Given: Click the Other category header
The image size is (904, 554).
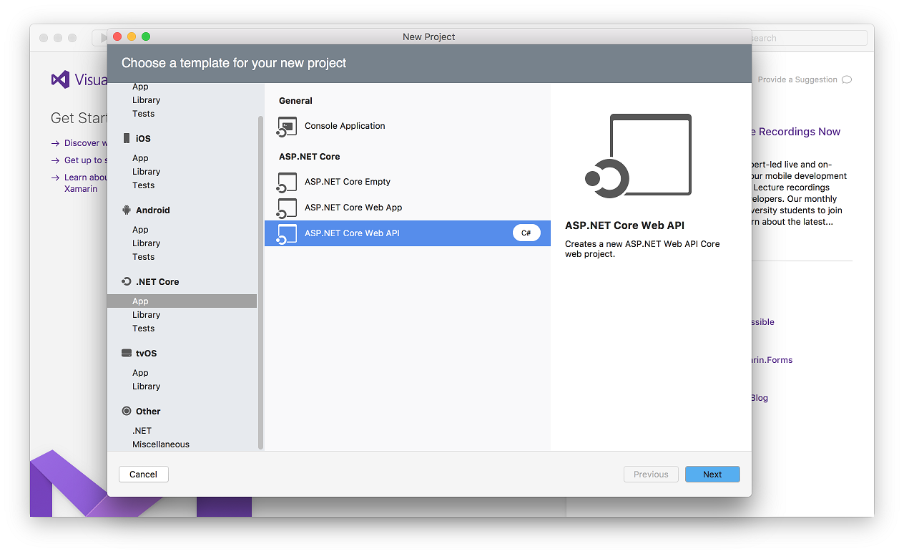Looking at the screenshot, I should [148, 411].
